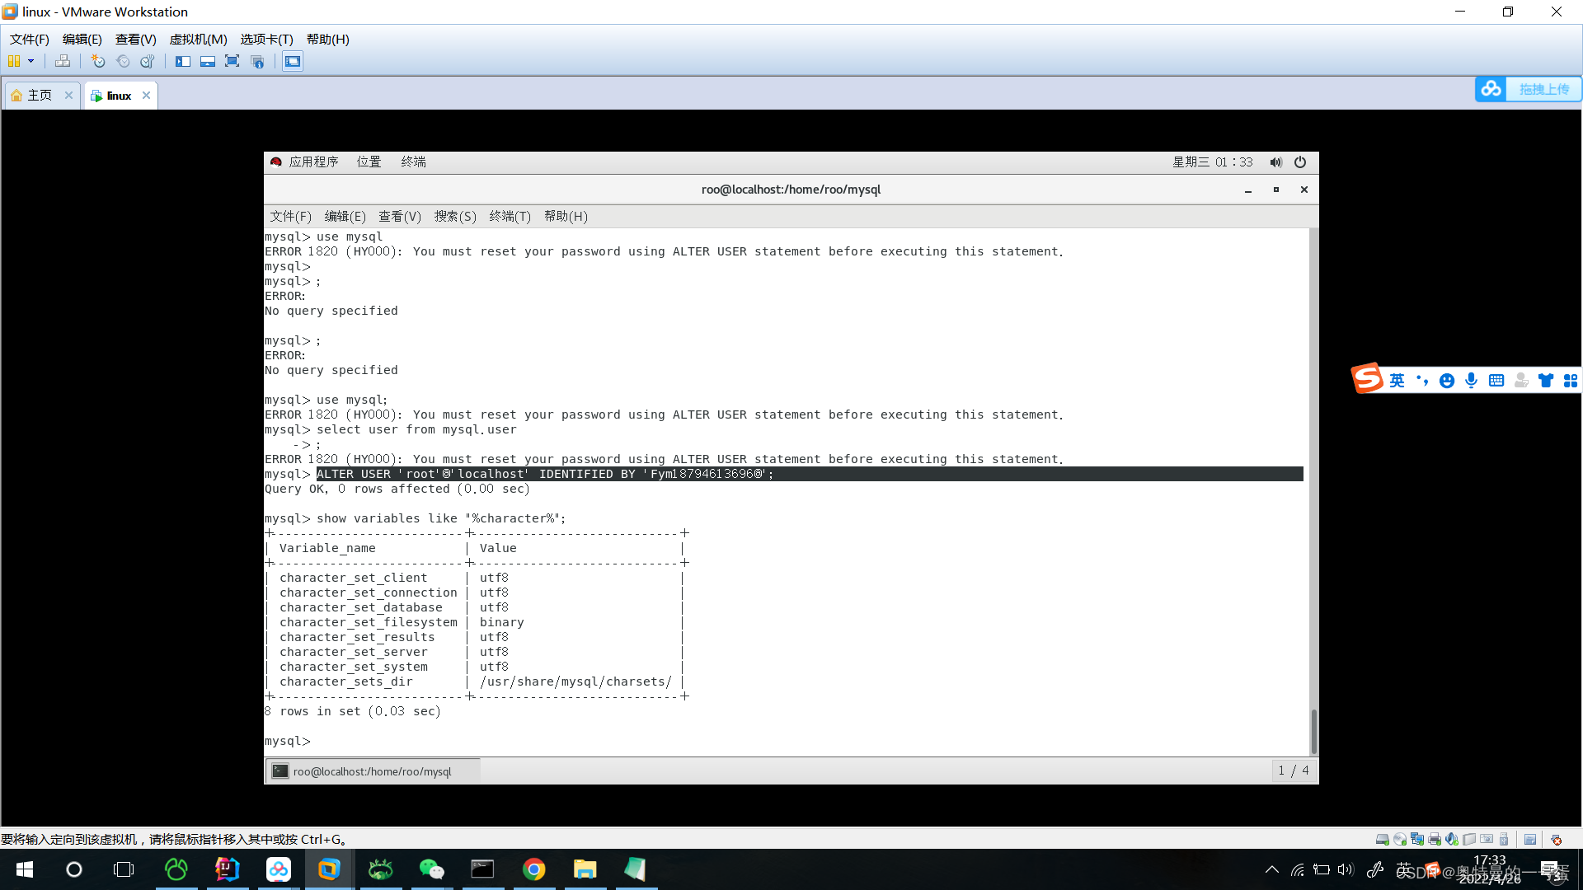Show hidden system tray icons chevron

[1272, 869]
